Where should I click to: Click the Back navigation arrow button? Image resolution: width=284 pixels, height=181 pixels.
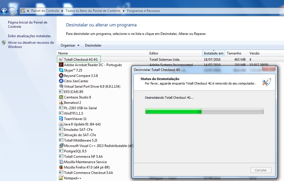coord(4,11)
